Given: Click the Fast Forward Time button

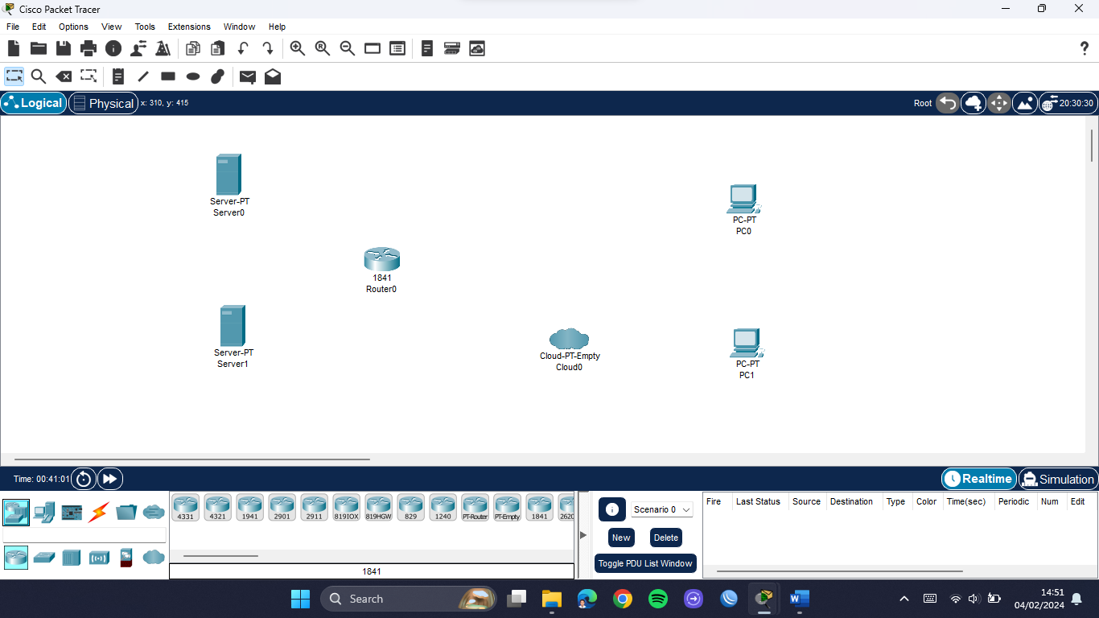Looking at the screenshot, I should pos(109,479).
